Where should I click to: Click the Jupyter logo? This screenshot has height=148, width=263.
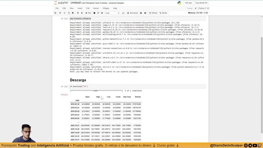61,3
